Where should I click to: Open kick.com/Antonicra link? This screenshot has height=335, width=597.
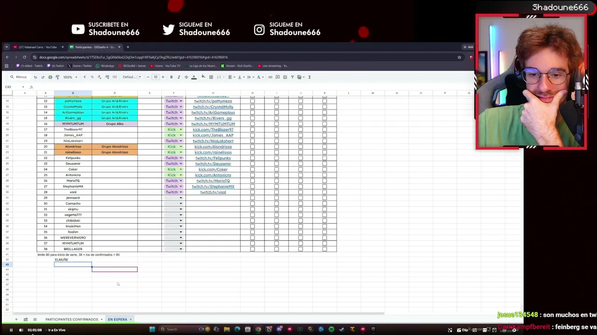(x=213, y=175)
